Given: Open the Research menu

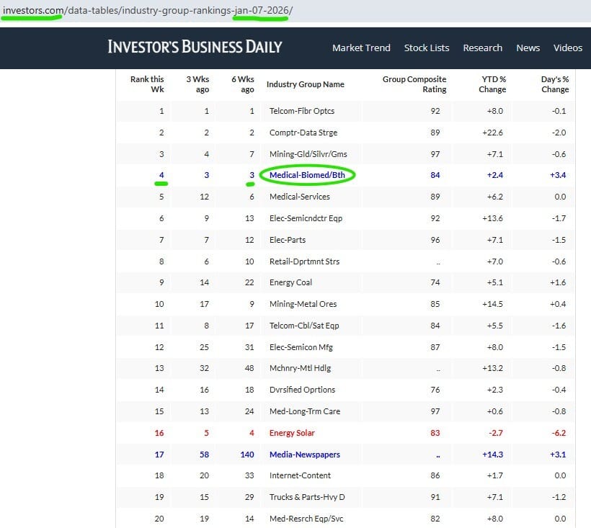Looking at the screenshot, I should [482, 48].
